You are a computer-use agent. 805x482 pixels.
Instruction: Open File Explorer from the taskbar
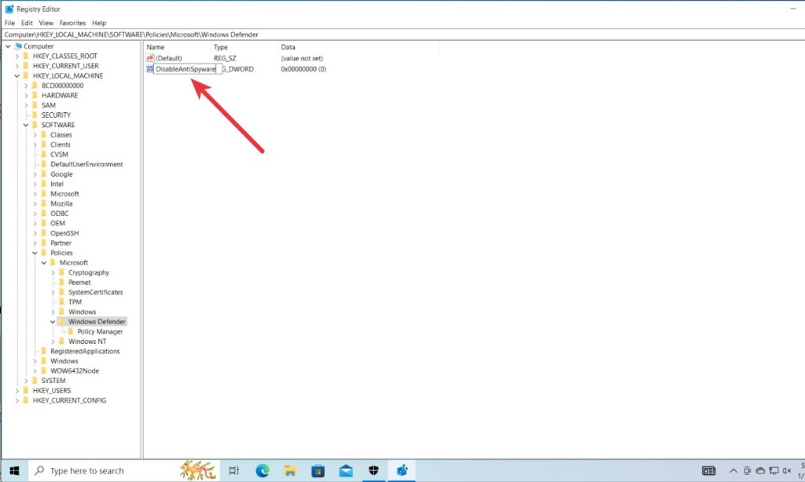pyautogui.click(x=290, y=471)
